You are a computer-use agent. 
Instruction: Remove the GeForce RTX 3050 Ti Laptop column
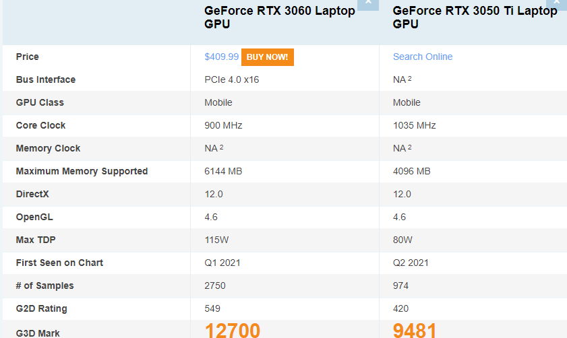(x=557, y=3)
